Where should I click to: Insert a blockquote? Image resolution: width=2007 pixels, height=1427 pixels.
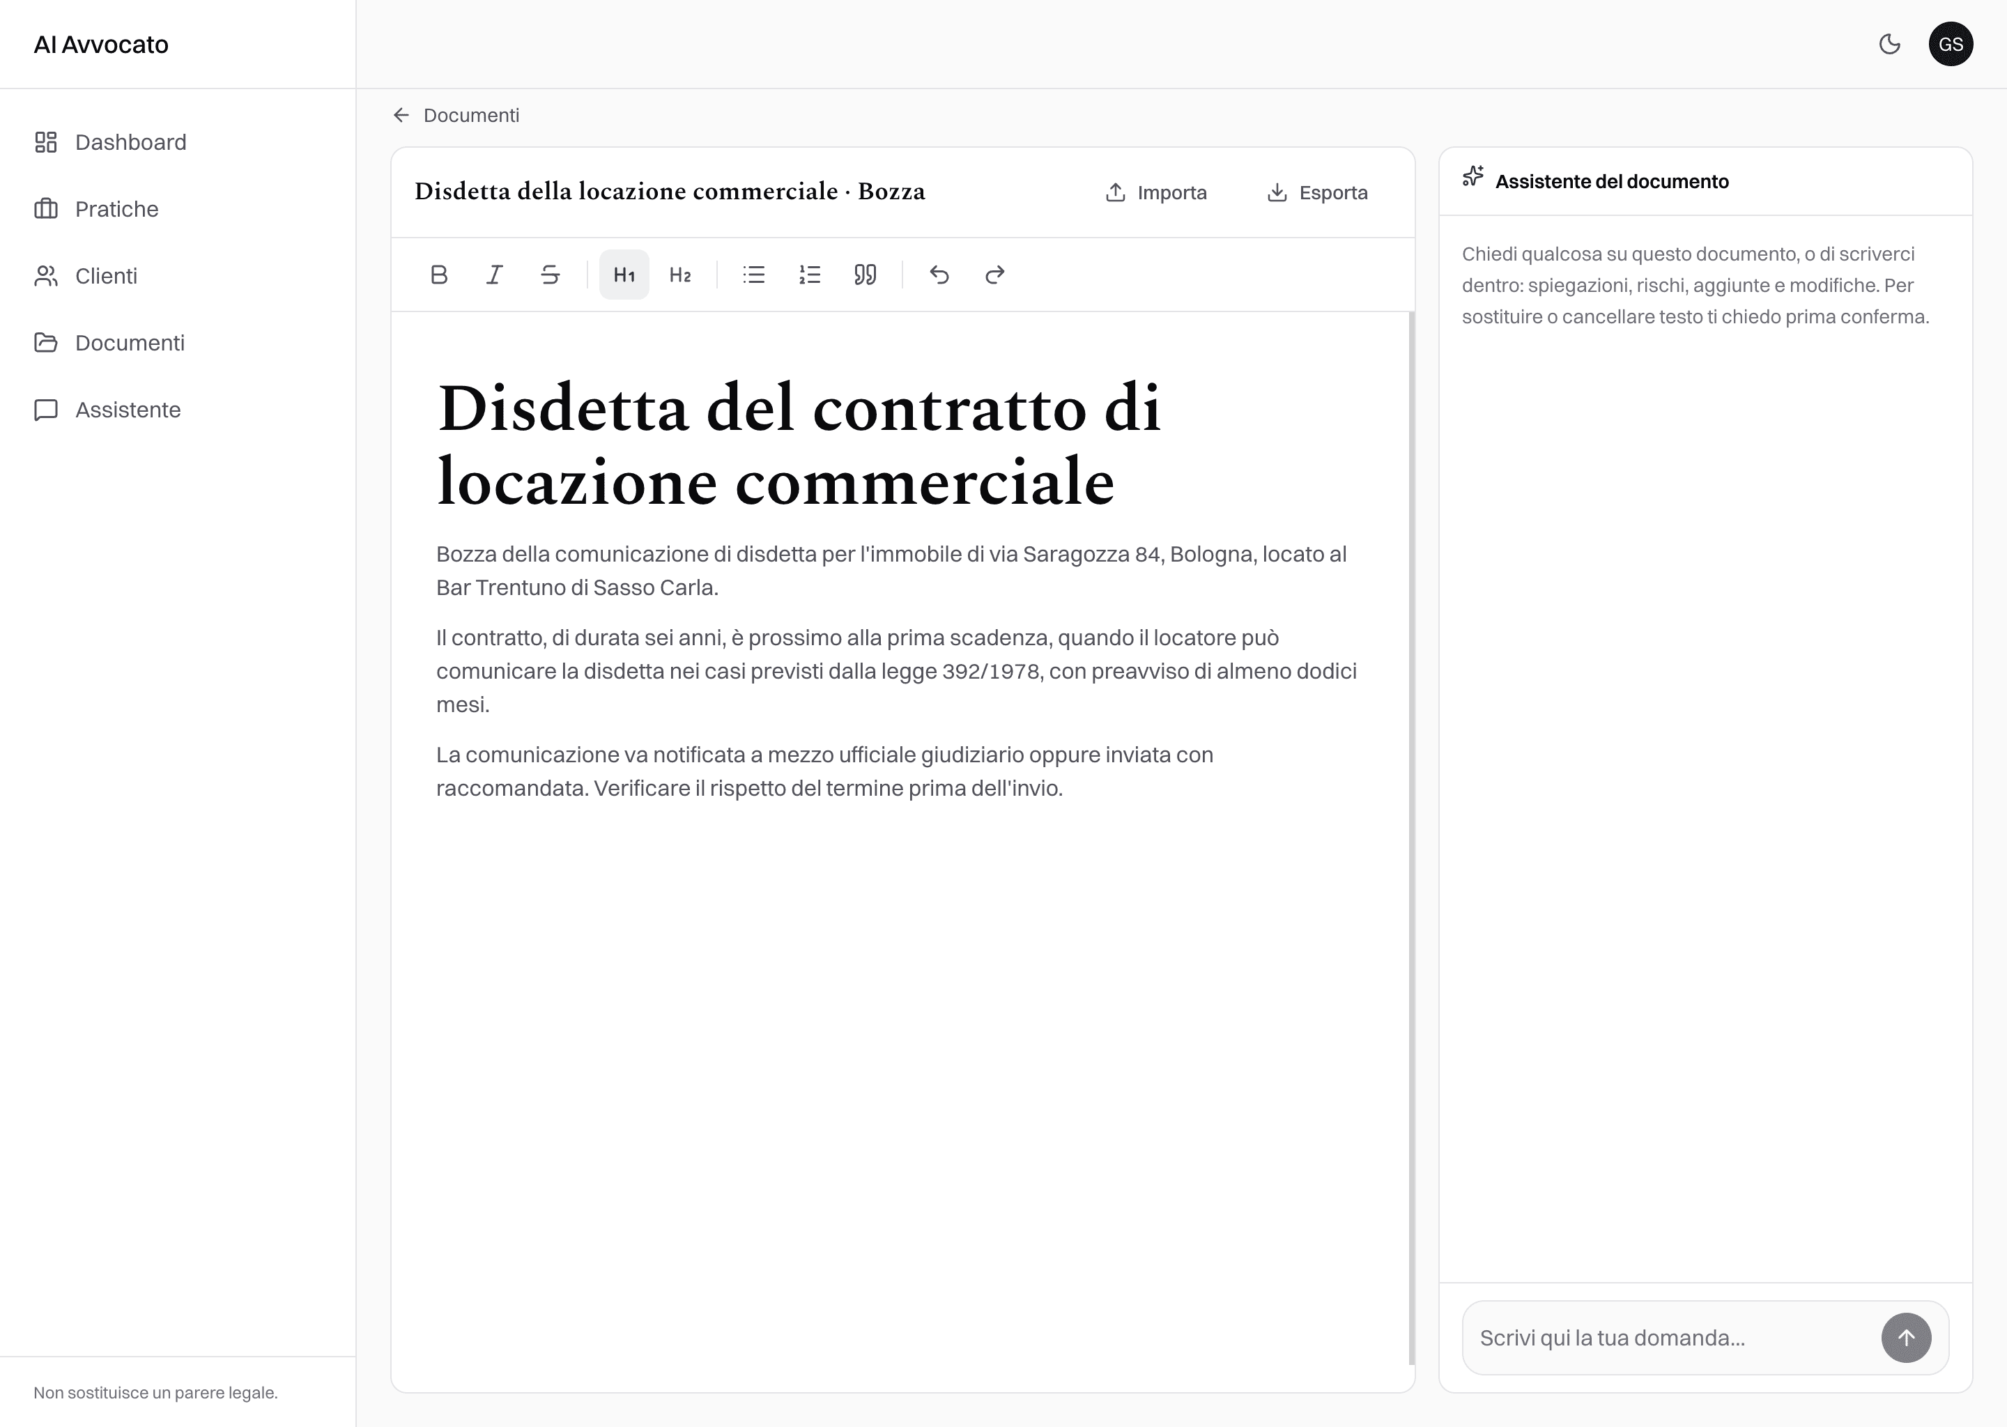866,275
